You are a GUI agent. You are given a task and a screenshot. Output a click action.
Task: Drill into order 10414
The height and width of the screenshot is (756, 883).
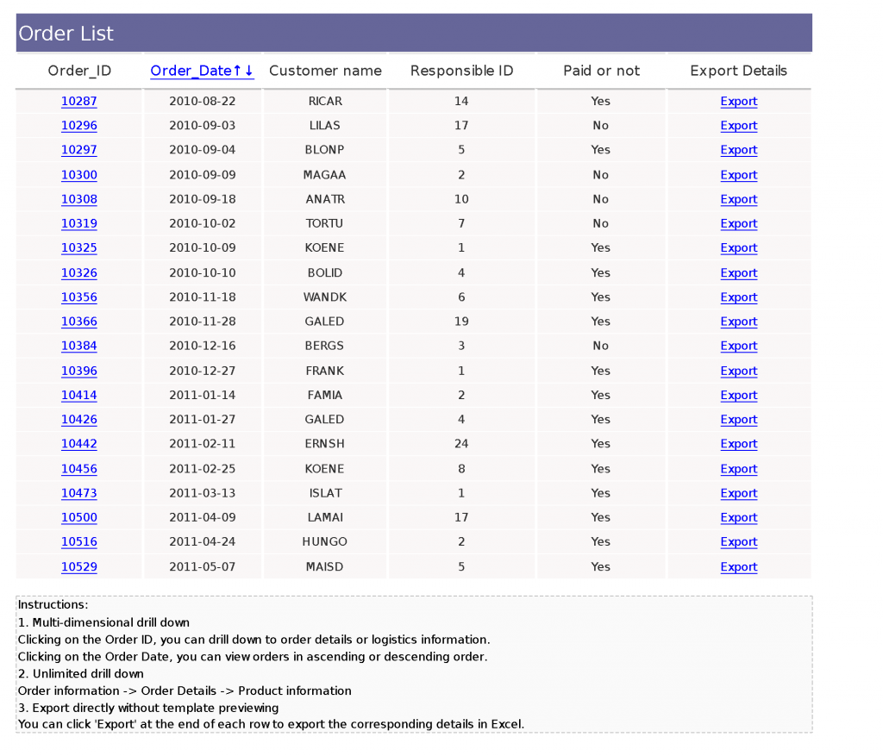point(78,395)
